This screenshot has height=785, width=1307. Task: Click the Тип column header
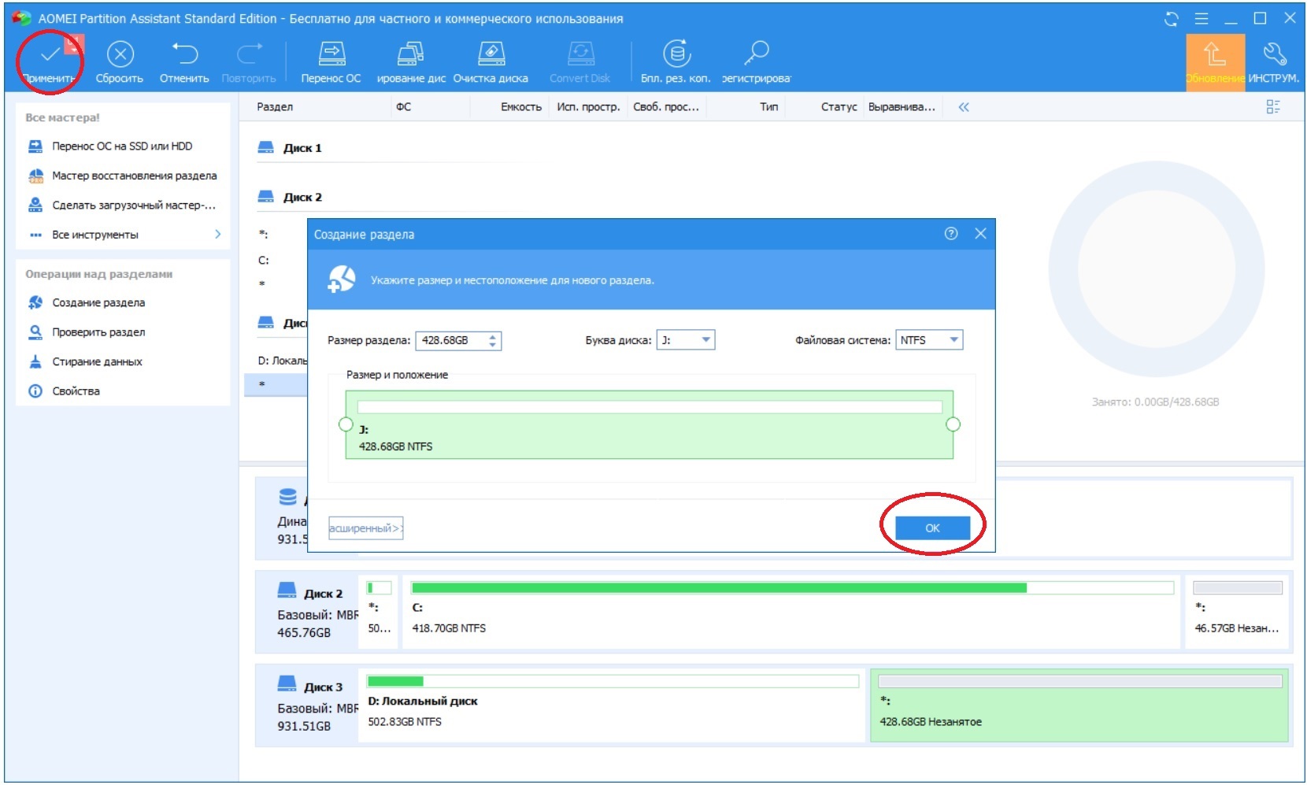(769, 107)
